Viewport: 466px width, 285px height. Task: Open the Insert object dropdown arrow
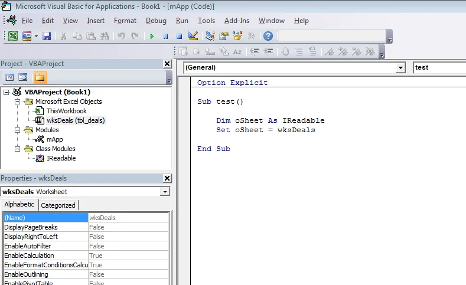pos(36,36)
